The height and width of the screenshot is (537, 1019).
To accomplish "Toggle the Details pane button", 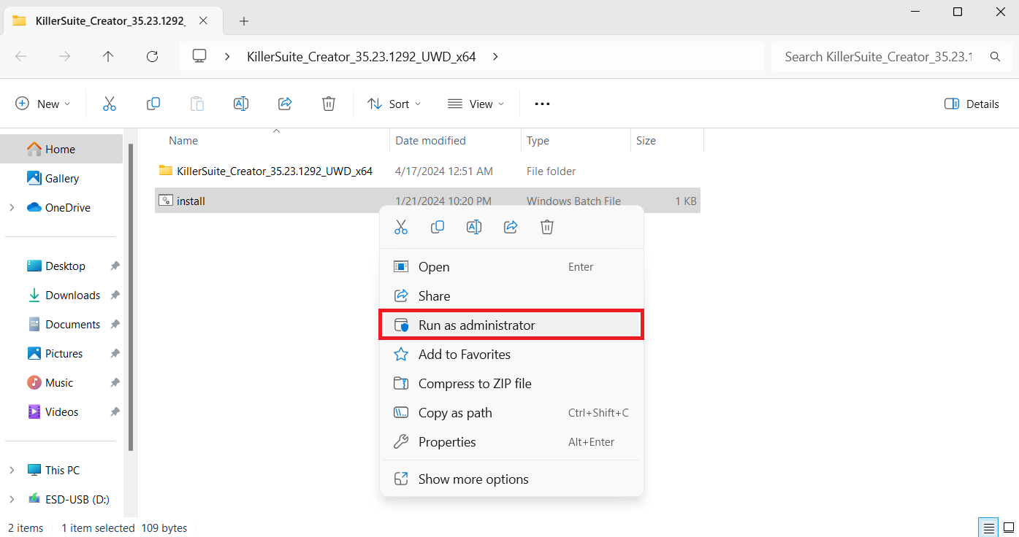I will [x=972, y=104].
